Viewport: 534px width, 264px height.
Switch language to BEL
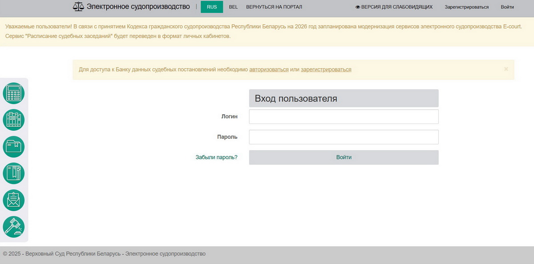coord(233,7)
